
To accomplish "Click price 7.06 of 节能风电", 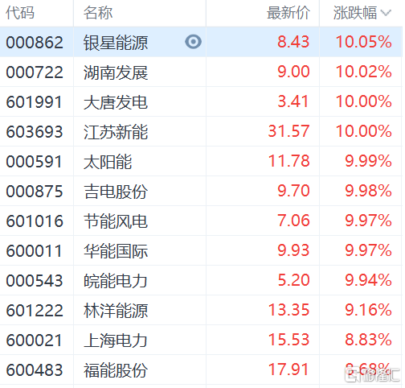I will [x=293, y=221].
